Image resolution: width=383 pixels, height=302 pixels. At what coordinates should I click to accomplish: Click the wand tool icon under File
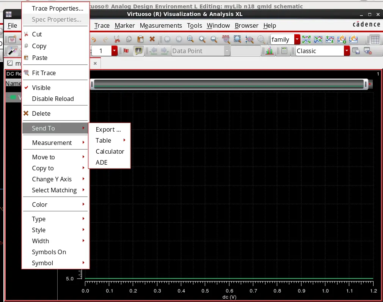[x=13, y=51]
